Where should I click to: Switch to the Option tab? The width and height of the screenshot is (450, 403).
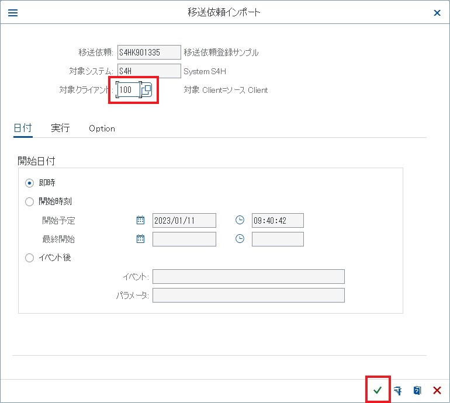(102, 128)
